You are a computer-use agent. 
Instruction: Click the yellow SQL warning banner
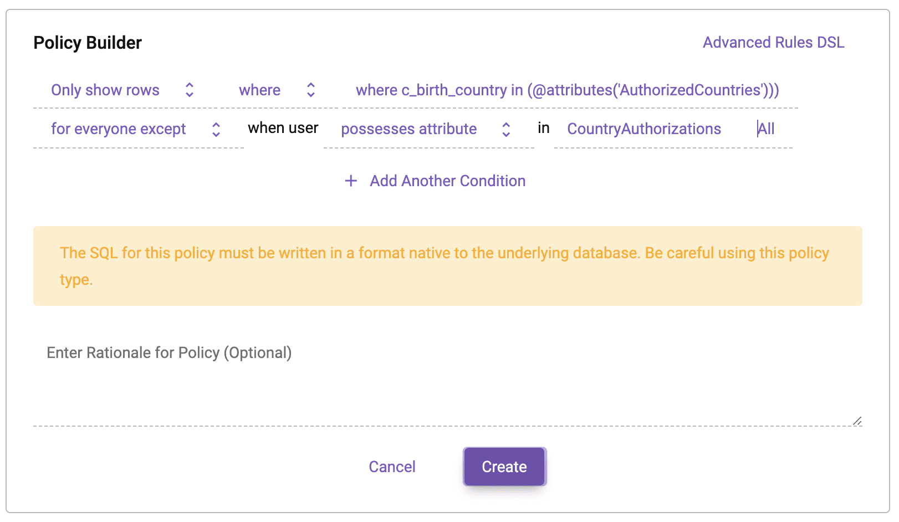pos(448,266)
